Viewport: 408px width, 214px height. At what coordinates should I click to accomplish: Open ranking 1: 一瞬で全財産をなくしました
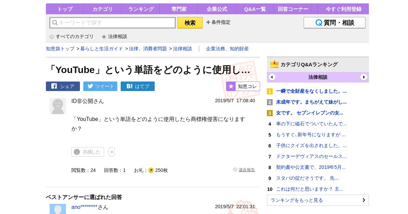coord(311,91)
